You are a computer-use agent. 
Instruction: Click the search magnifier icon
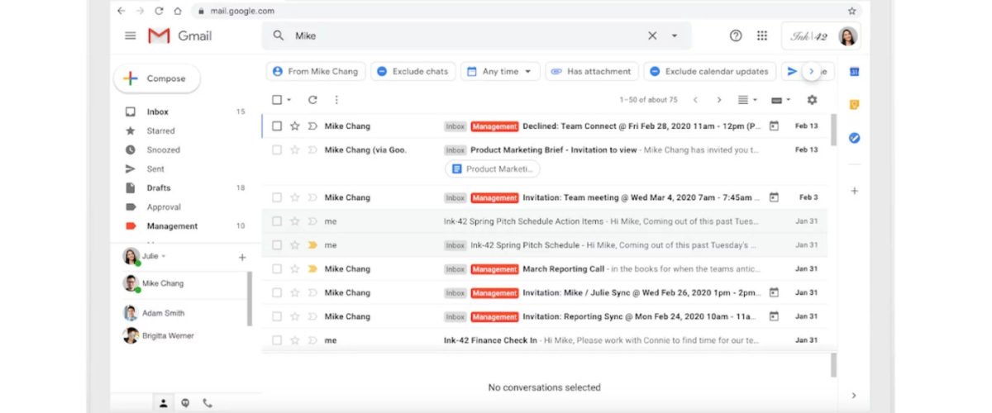click(279, 36)
